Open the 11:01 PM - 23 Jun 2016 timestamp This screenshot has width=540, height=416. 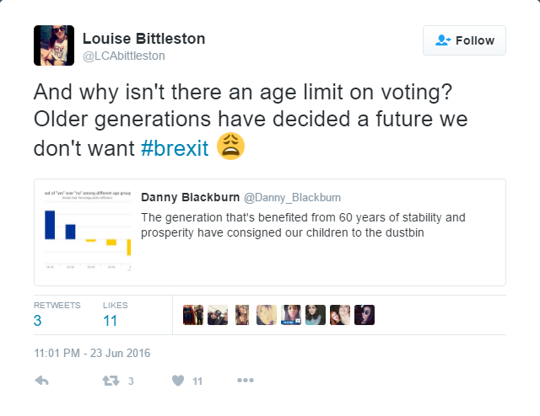tap(92, 353)
